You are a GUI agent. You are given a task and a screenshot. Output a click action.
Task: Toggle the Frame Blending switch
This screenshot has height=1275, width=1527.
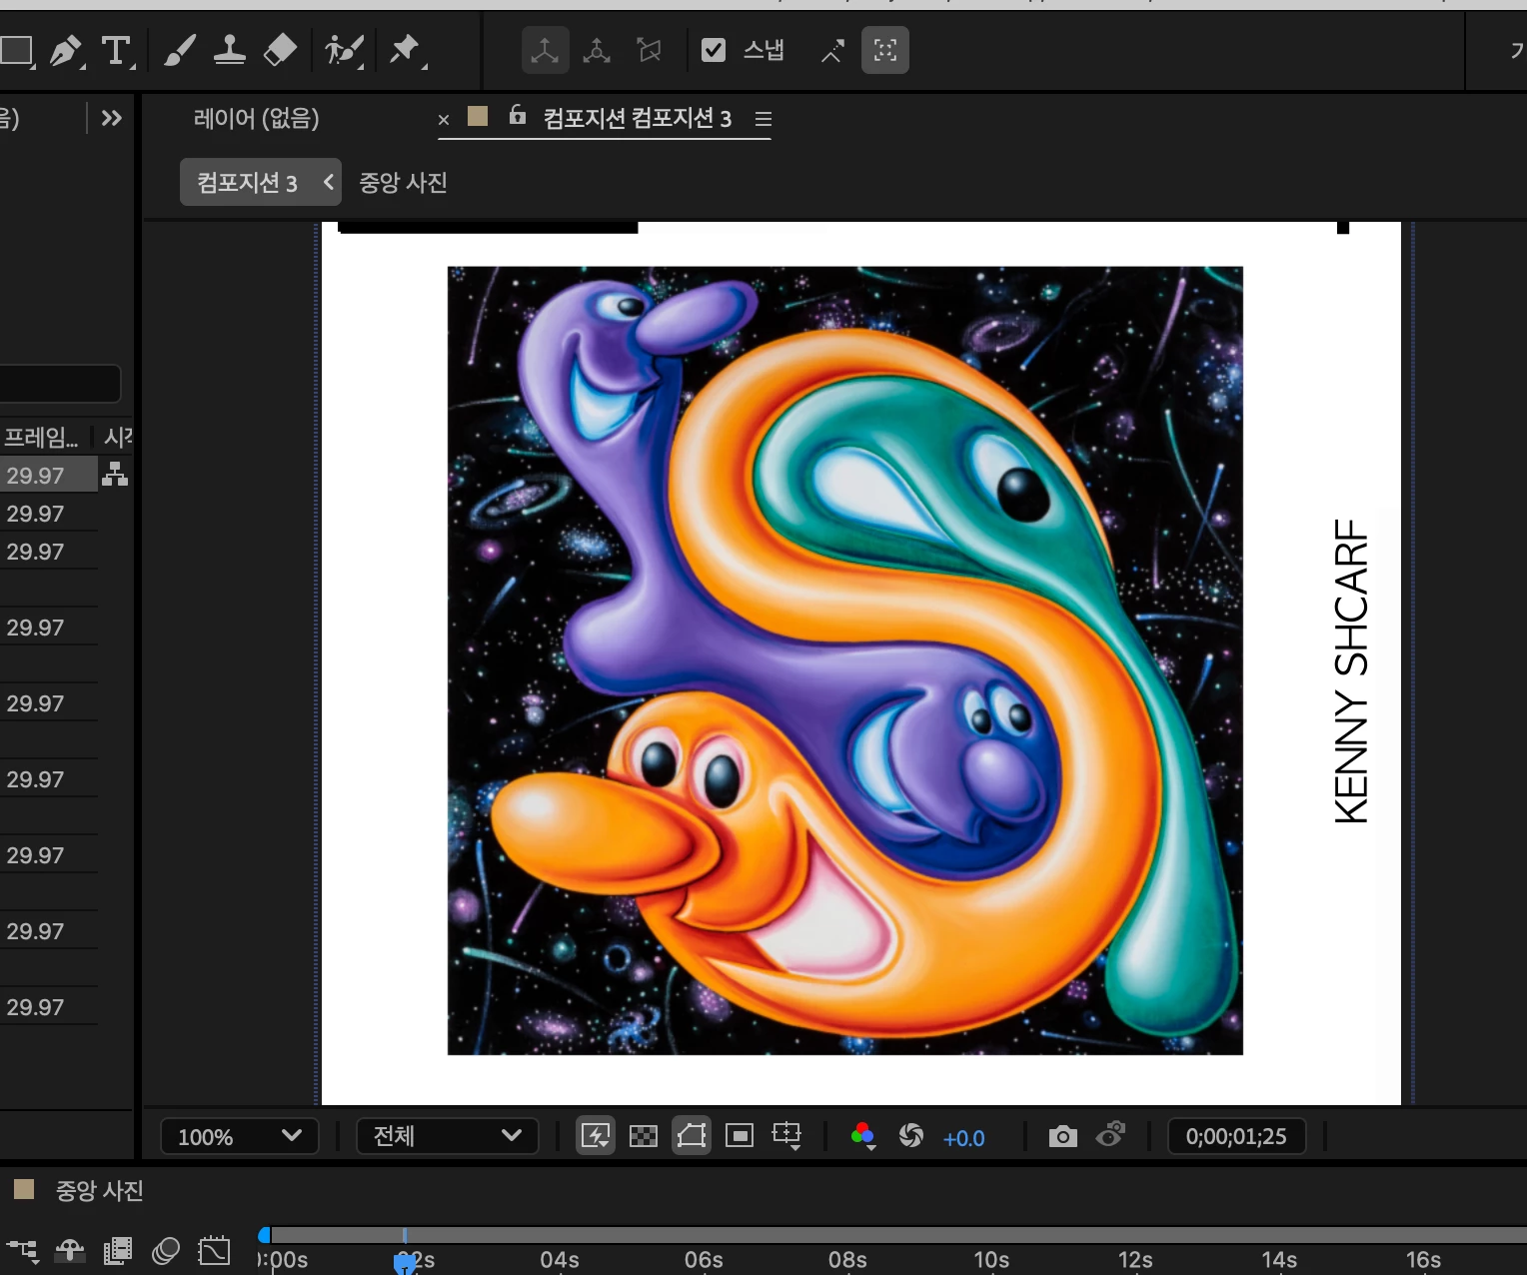118,1250
